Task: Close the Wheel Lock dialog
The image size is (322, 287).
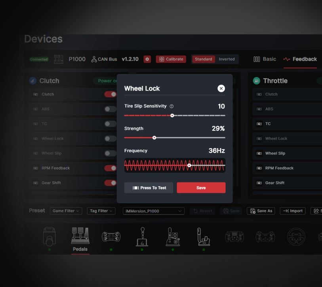Action: [221, 88]
